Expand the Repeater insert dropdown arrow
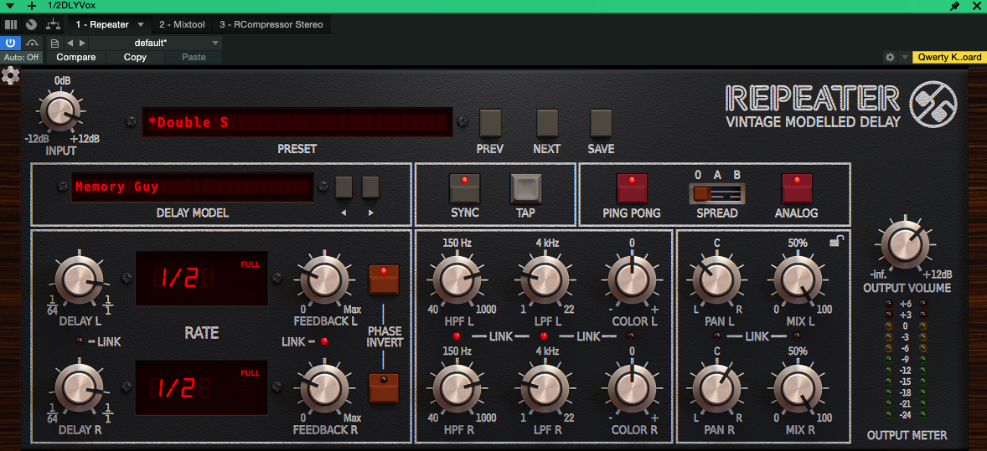987x451 pixels. coord(141,25)
